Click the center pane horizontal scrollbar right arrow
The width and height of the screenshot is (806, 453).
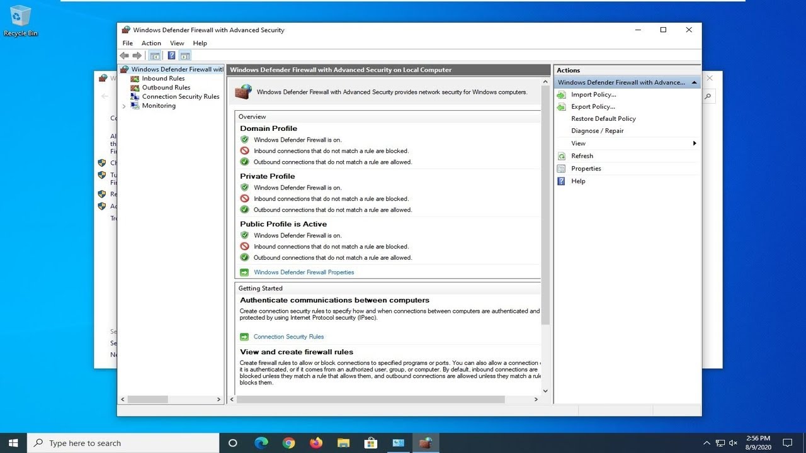pyautogui.click(x=536, y=400)
